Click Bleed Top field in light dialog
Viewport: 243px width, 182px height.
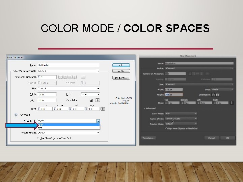(x=46, y=109)
